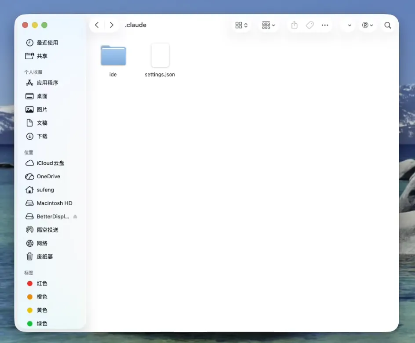The width and height of the screenshot is (415, 343).
Task: Select 下载 folder in sidebar
Action: 42,136
